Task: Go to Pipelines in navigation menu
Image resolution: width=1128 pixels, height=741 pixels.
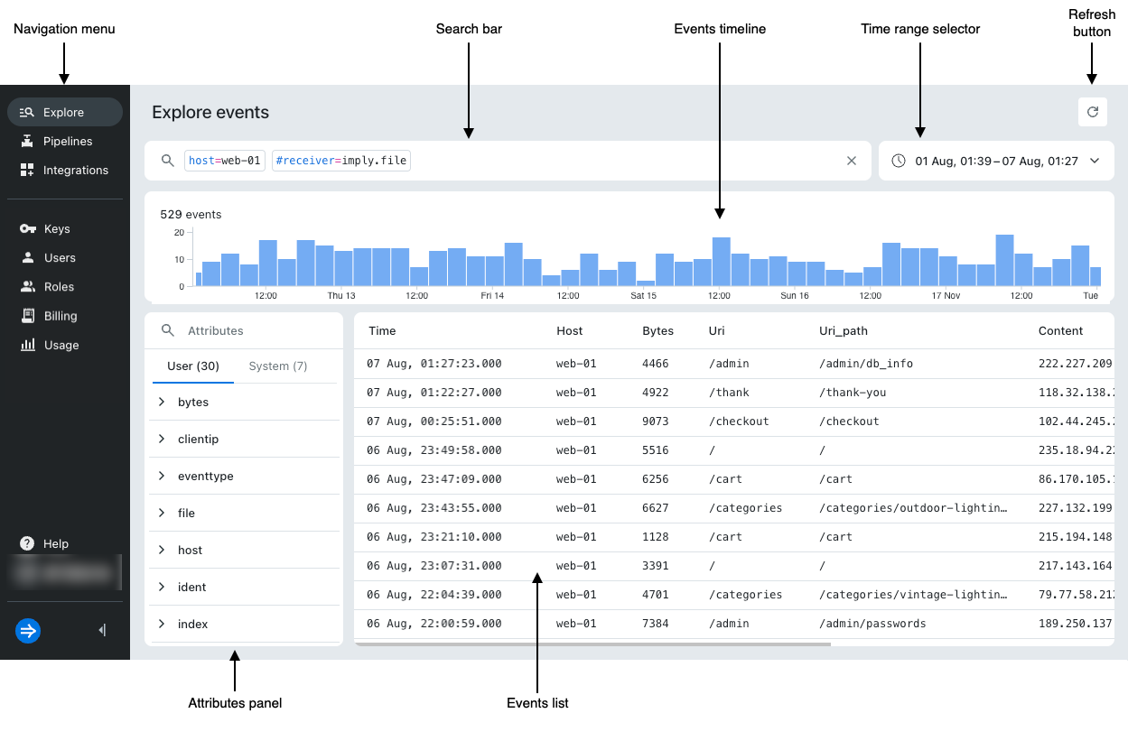Action: (x=68, y=141)
